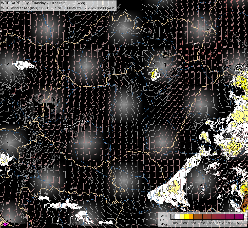Click the legend value 300
Viewport: 248px width, 228px height.
[184, 223]
